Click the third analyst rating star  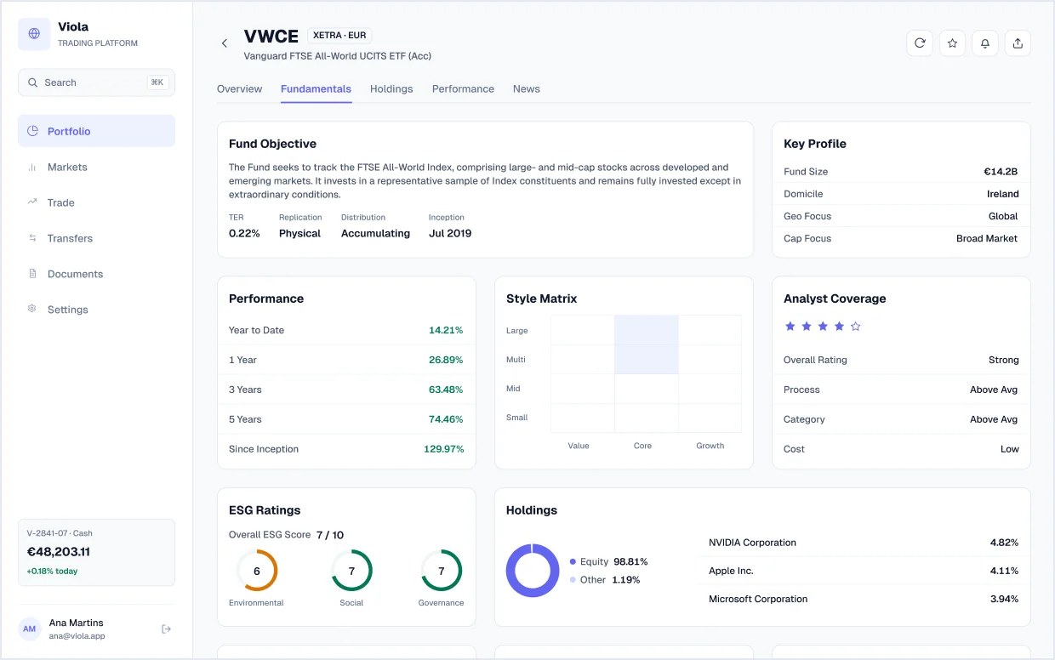coord(823,326)
